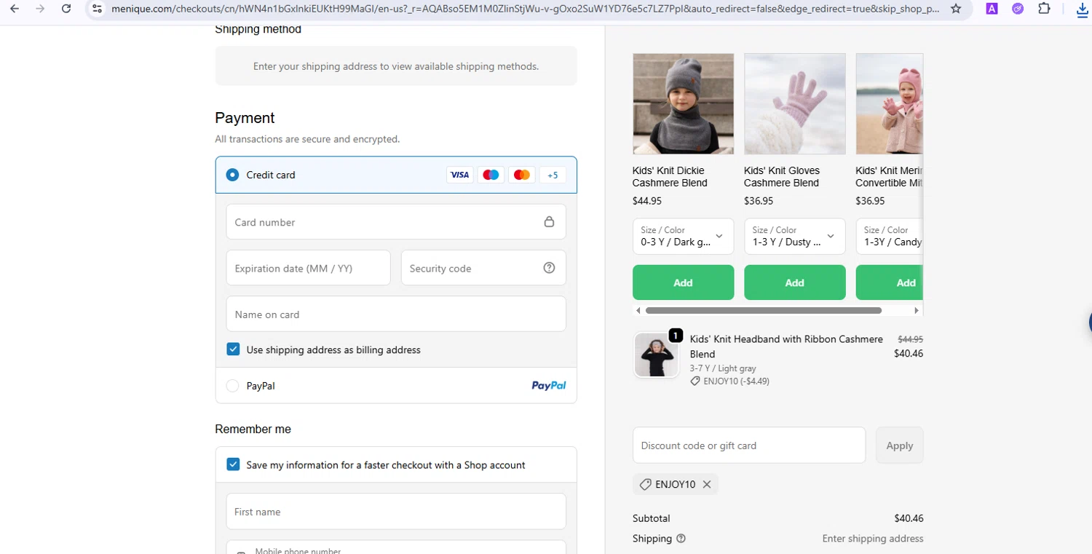Image resolution: width=1092 pixels, height=554 pixels.
Task: Click the $40.46 subtotal amount
Action: tap(909, 518)
